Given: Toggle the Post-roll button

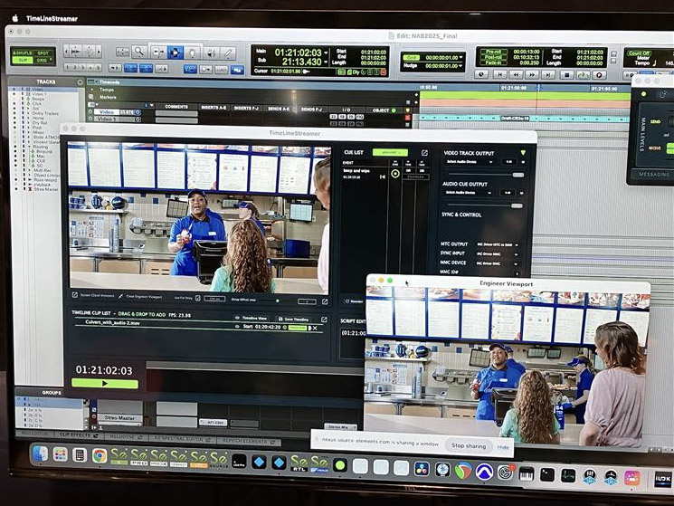Looking at the screenshot, I should [x=493, y=57].
